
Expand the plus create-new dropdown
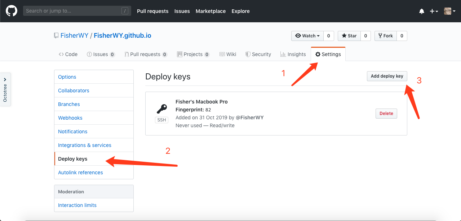tap(434, 11)
